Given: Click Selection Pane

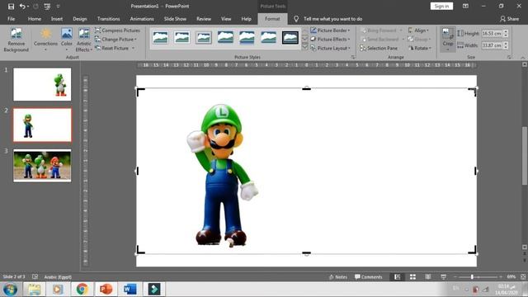Looking at the screenshot, I should click(x=379, y=48).
